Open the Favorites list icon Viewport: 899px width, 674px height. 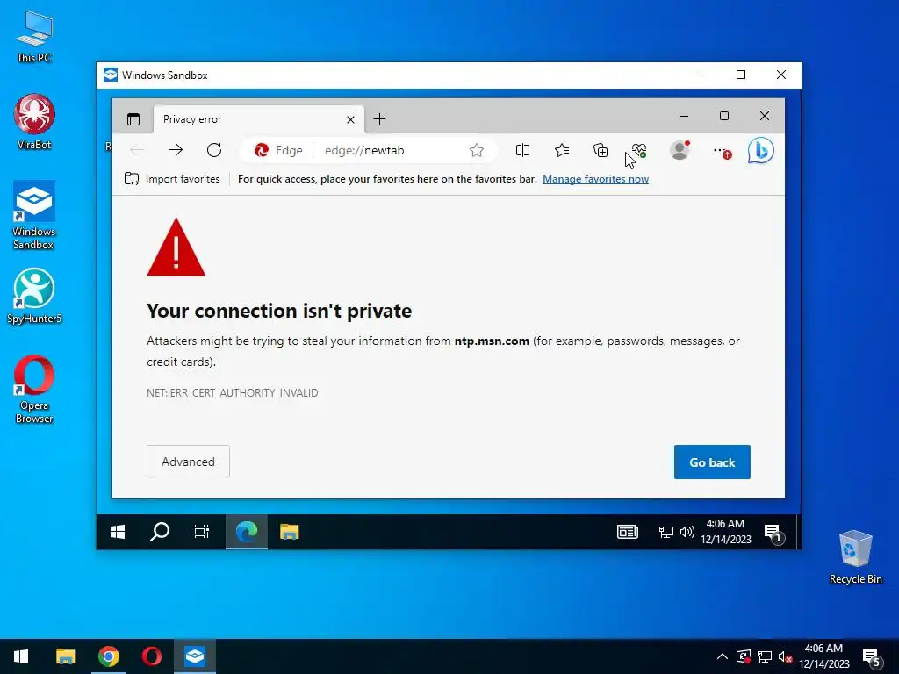point(562,150)
